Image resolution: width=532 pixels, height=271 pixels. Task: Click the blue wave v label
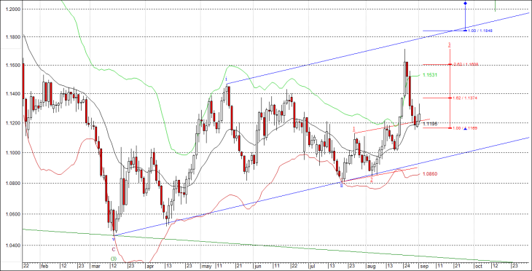pos(113,239)
